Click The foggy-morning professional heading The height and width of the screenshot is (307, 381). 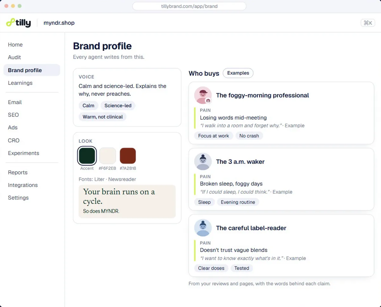[263, 95]
